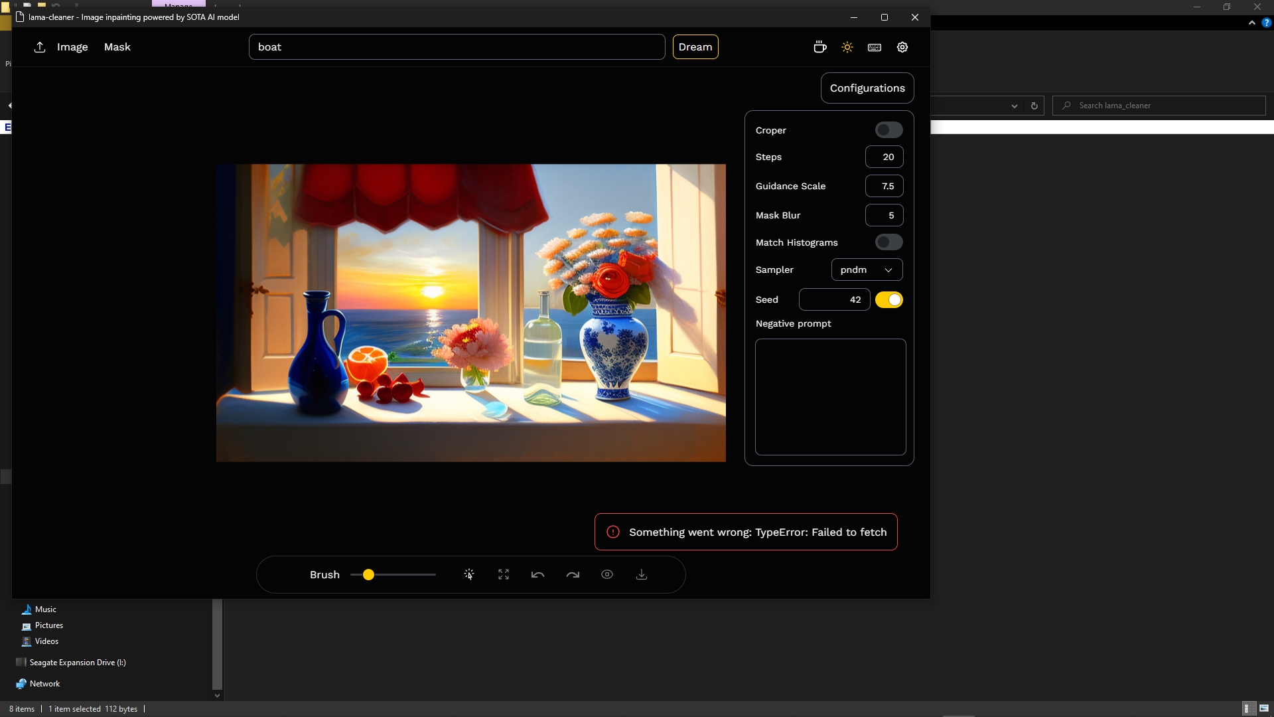Click the Configurations button
This screenshot has height=717, width=1274.
[x=867, y=88]
